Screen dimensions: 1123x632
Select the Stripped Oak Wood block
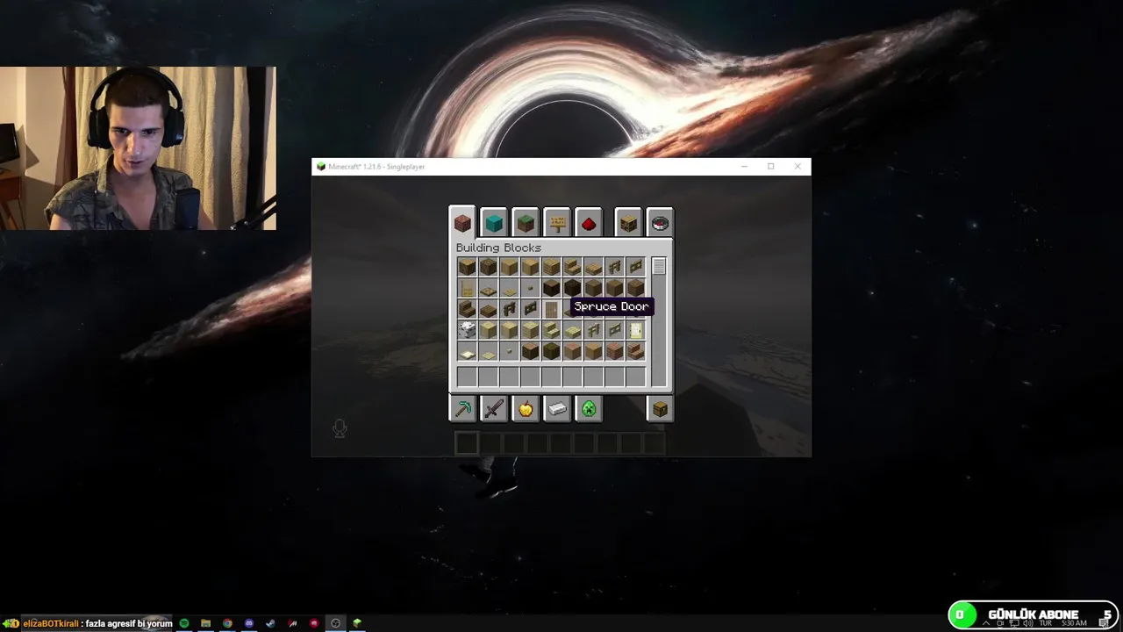point(530,267)
